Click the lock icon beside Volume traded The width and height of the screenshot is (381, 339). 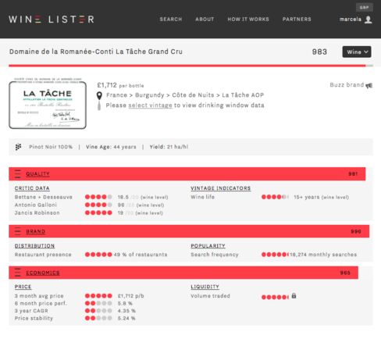294,296
